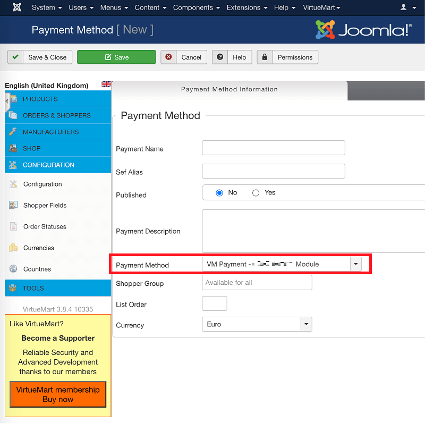
Task: Select the No published option
Action: [x=218, y=192]
